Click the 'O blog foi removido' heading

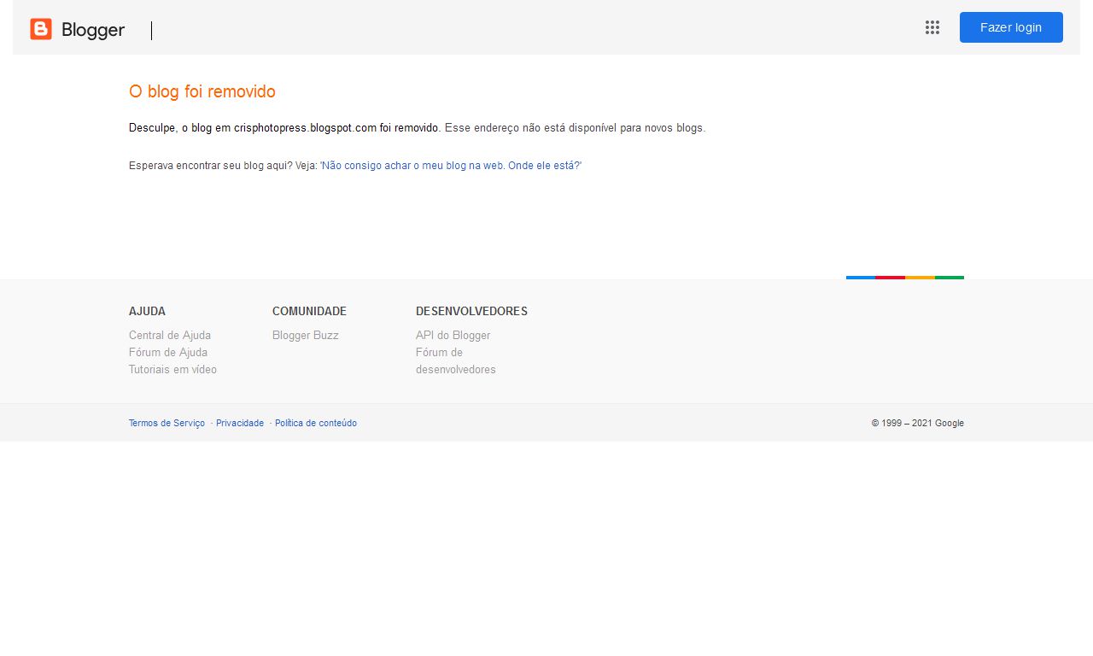(x=202, y=92)
